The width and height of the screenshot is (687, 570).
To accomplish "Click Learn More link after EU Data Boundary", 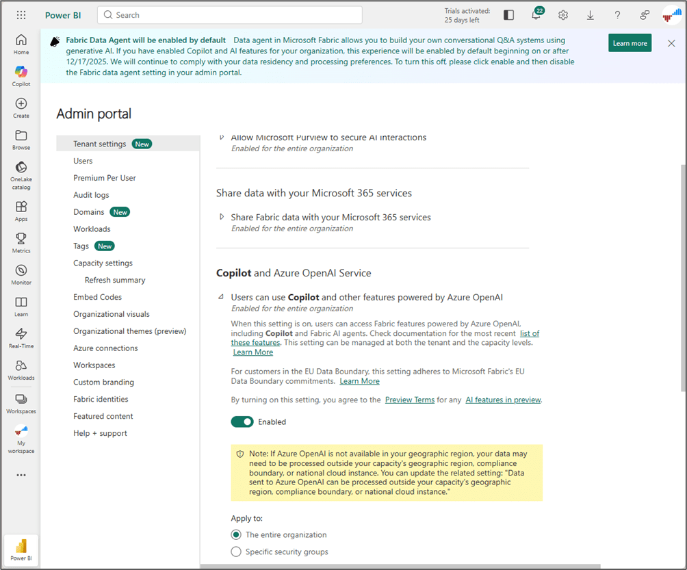I will pyautogui.click(x=360, y=381).
